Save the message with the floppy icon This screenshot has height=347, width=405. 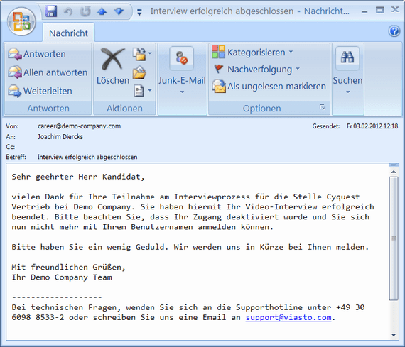[51, 11]
